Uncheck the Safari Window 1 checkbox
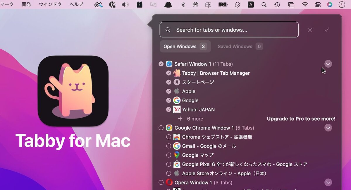The height and width of the screenshot is (190, 351). (x=161, y=64)
